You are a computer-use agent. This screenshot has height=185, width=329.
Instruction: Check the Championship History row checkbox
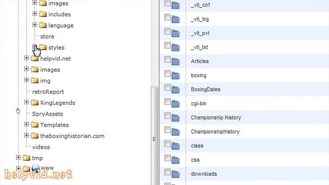(167, 116)
